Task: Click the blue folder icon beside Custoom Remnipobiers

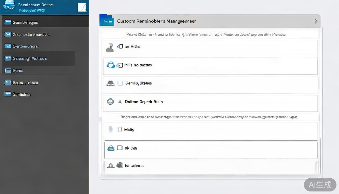Action: [107, 20]
